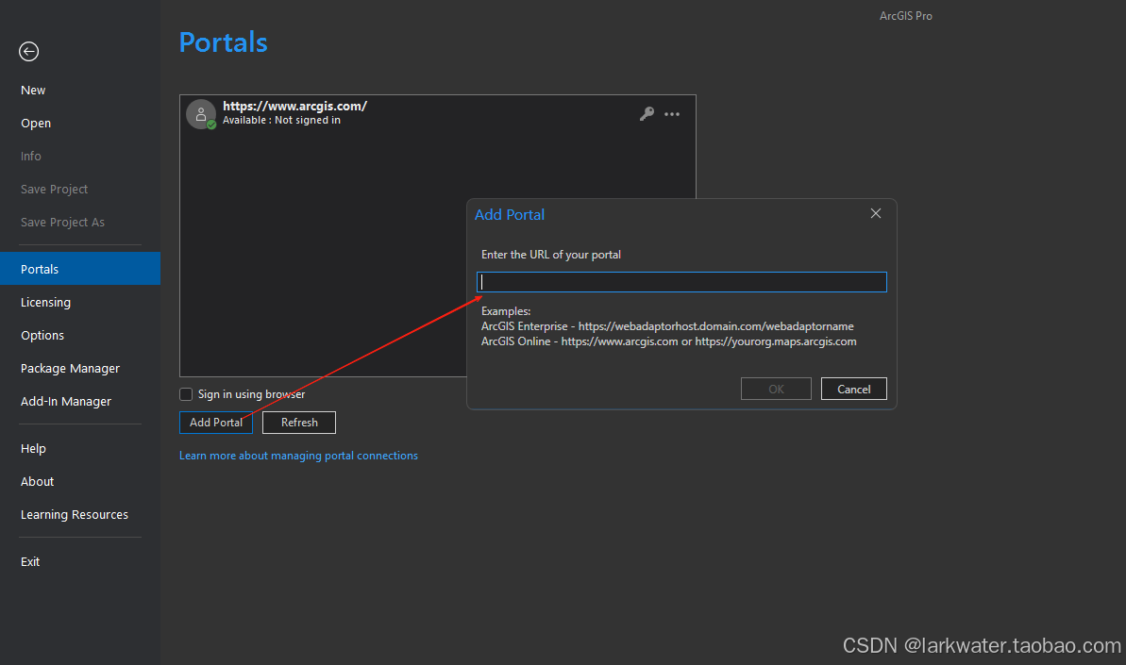The width and height of the screenshot is (1126, 665).
Task: Open the Options page
Action: [42, 335]
